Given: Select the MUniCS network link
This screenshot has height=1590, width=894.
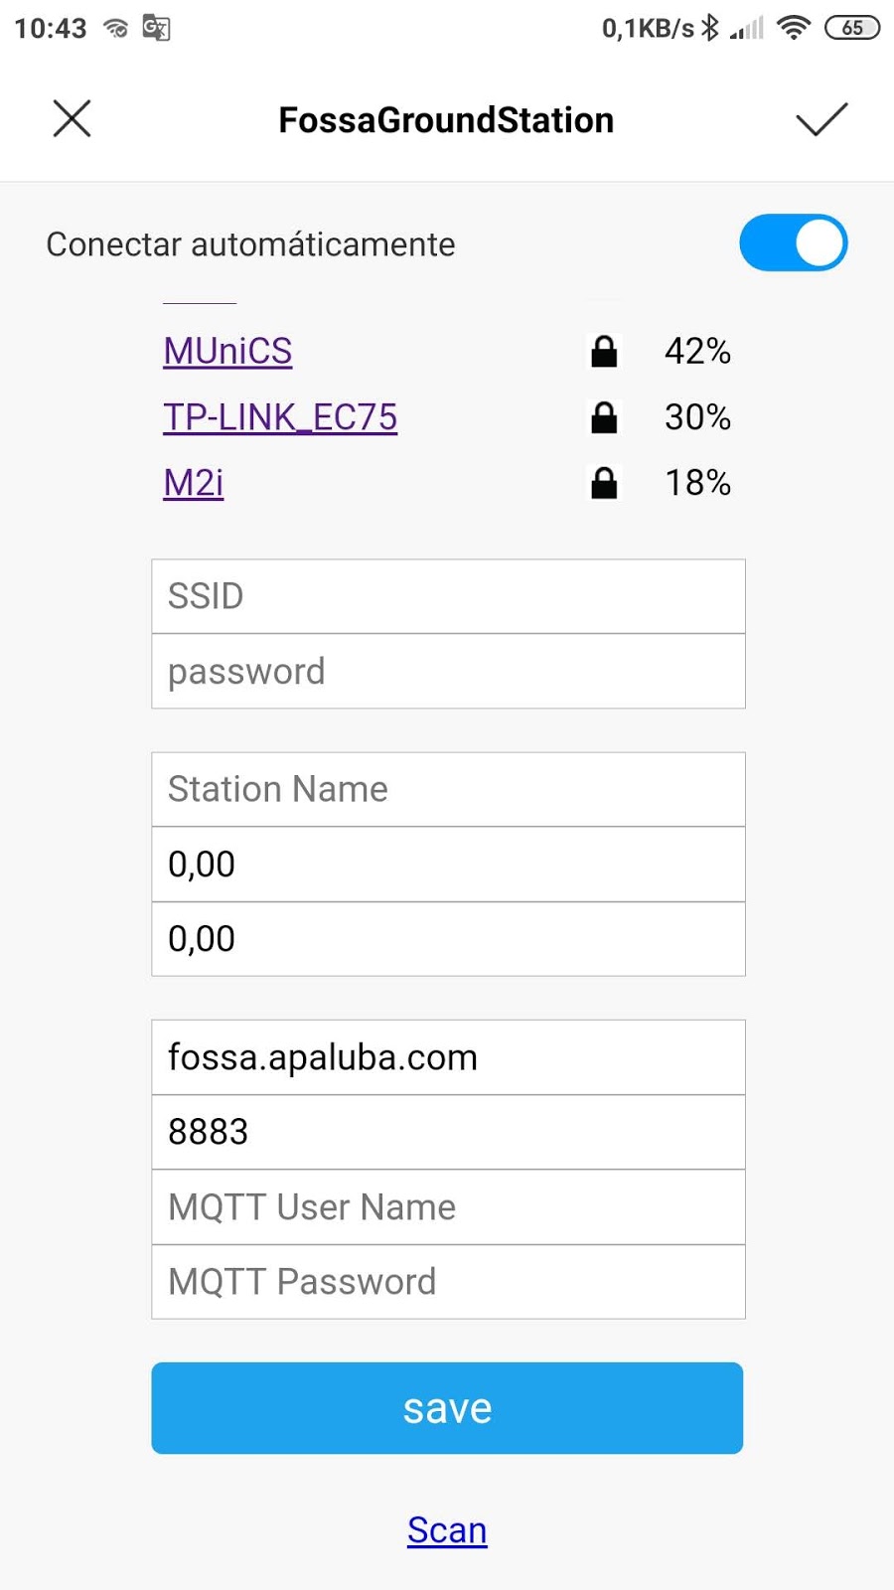Looking at the screenshot, I should pyautogui.click(x=227, y=352).
